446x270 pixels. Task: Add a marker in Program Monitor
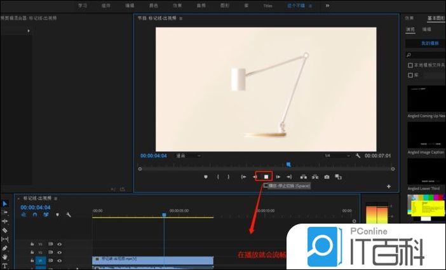point(206,177)
